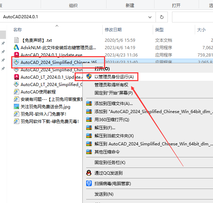Click the refresh button next to address bar
The width and height of the screenshot is (213, 203).
tap(162, 17)
